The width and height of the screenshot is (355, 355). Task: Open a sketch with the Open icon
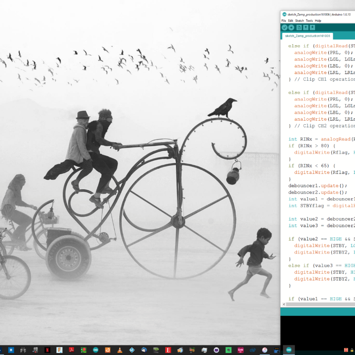(305, 27)
